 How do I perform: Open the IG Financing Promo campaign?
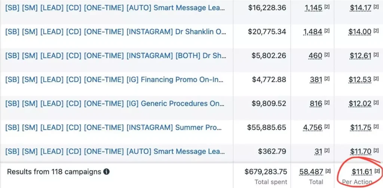tap(116, 80)
